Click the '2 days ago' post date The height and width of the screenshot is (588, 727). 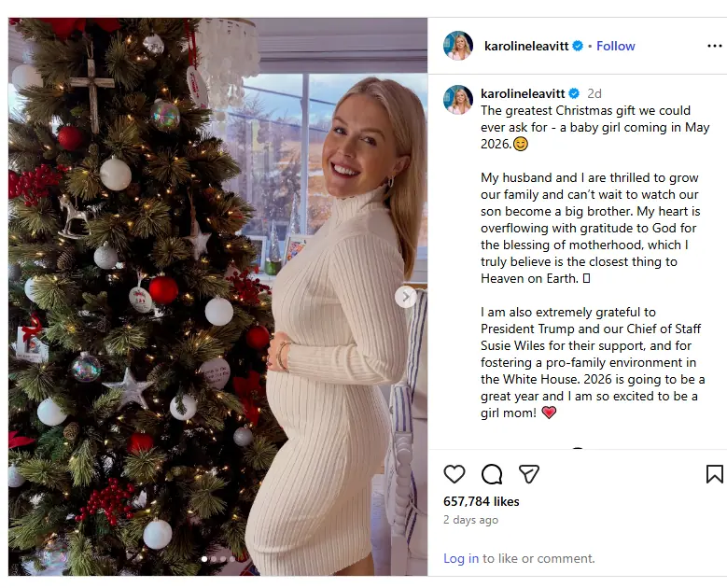[470, 520]
